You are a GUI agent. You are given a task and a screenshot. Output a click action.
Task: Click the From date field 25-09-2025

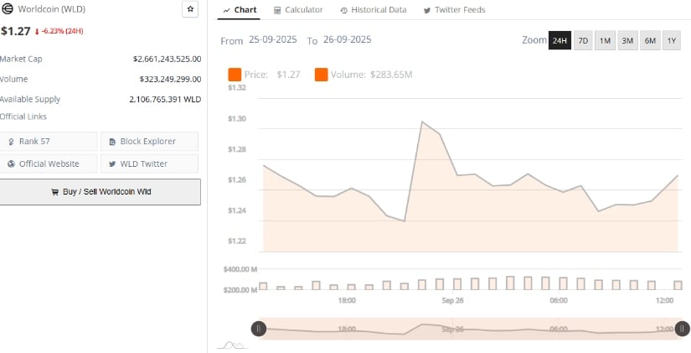[273, 39]
